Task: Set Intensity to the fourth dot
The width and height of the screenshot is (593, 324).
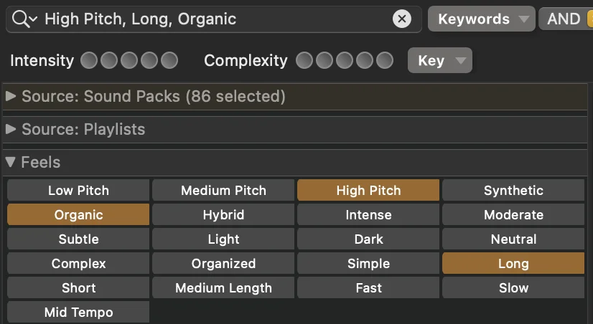Action: click(149, 60)
